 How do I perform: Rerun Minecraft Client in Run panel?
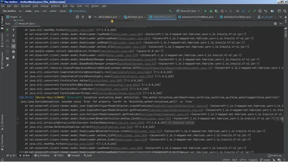tap(7, 30)
